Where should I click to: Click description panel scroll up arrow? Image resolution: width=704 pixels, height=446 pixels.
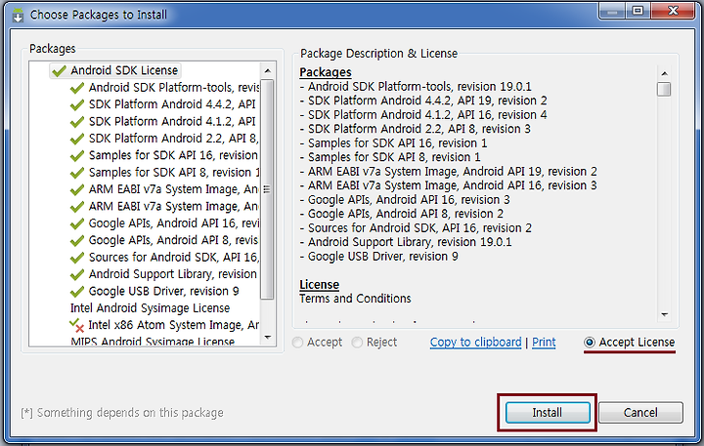[665, 73]
